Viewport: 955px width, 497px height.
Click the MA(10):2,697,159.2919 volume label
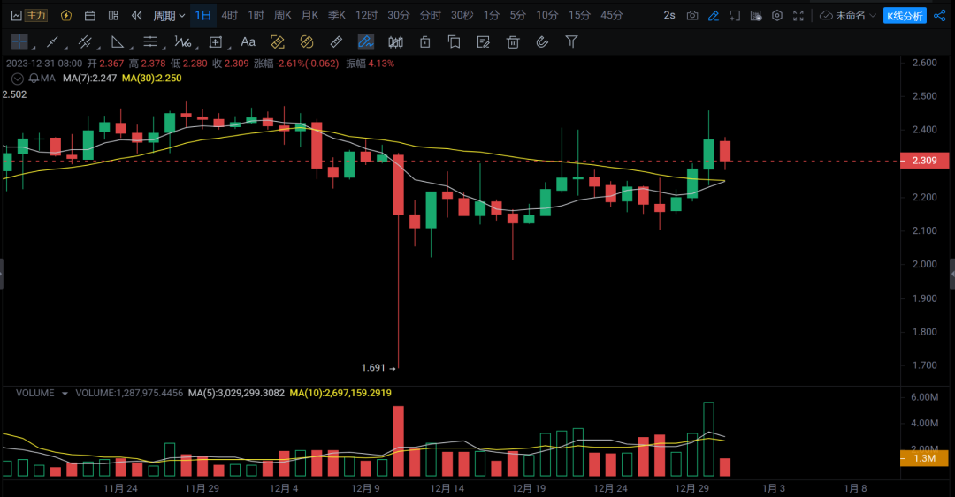coord(340,393)
